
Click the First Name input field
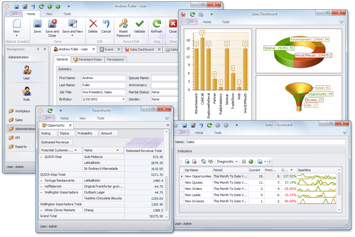[104, 78]
